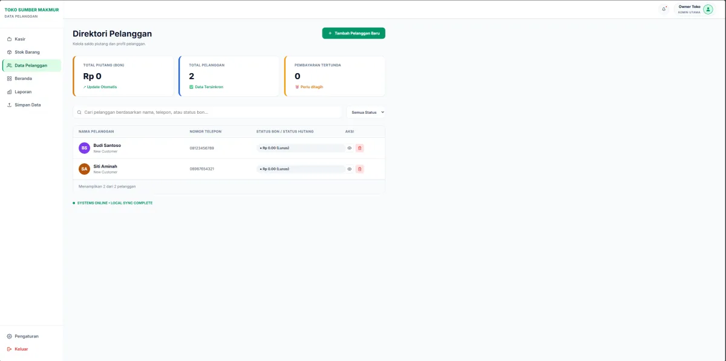Viewport: 726px width, 361px height.
Task: Click the Toko Sumber Makmur title
Action: 31,10
